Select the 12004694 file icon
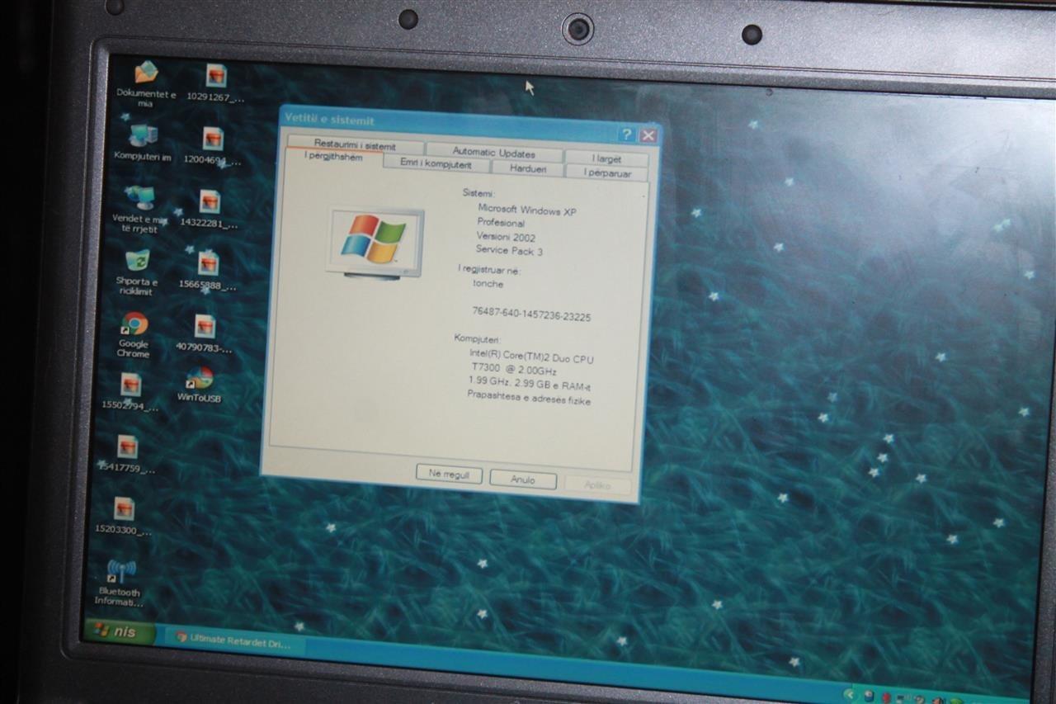This screenshot has height=704, width=1056. pyautogui.click(x=212, y=146)
